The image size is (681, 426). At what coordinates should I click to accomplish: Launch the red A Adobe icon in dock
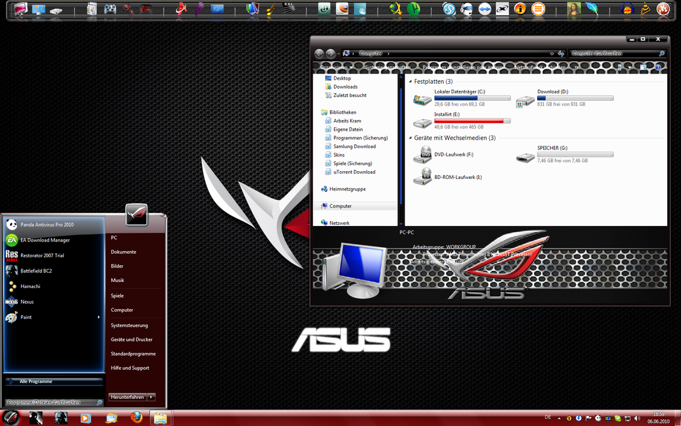(181, 8)
